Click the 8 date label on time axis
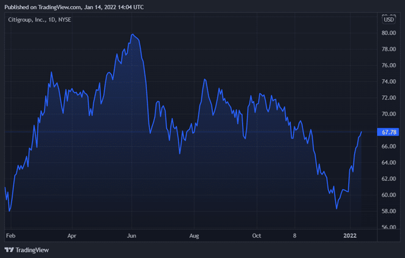Image resolution: width=405 pixels, height=258 pixels. 294,235
